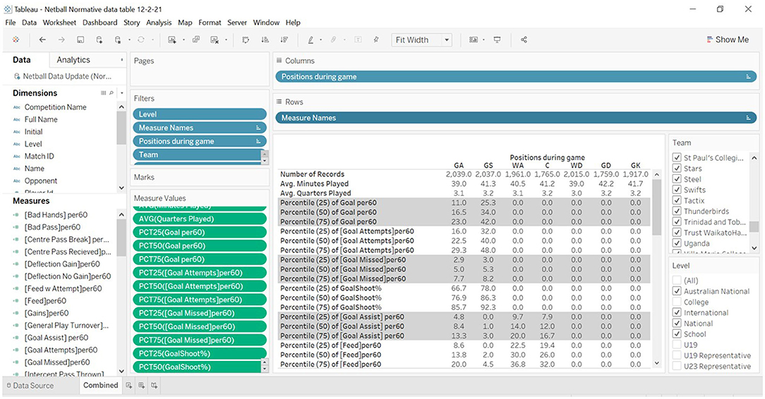
Task: Click the New Data Source icon
Action: pyautogui.click(x=99, y=40)
